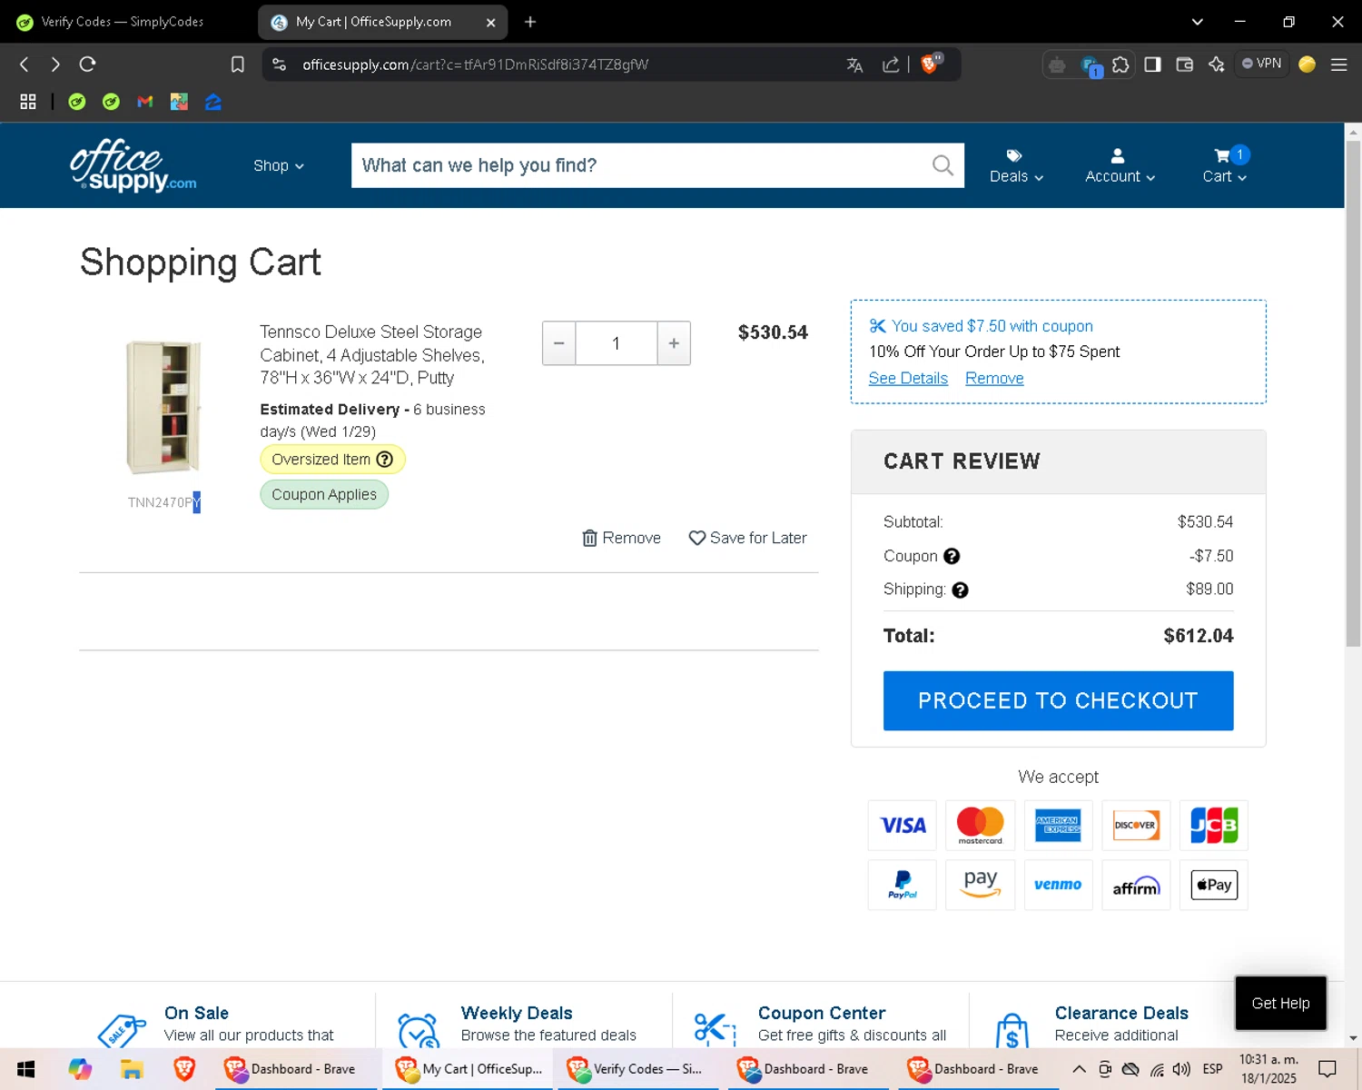Open See Details for the coupon
Viewport: 1362px width, 1090px height.
click(x=908, y=378)
